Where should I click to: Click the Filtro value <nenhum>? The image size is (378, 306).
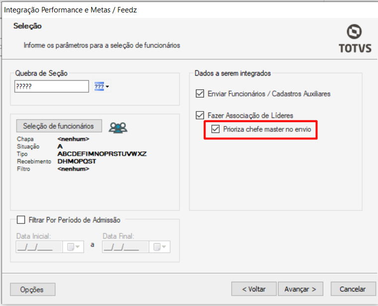click(x=73, y=169)
